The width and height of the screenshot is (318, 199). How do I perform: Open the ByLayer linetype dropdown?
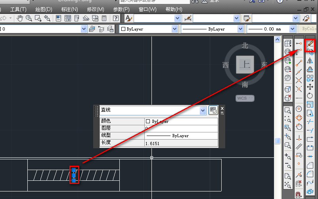click(x=240, y=29)
